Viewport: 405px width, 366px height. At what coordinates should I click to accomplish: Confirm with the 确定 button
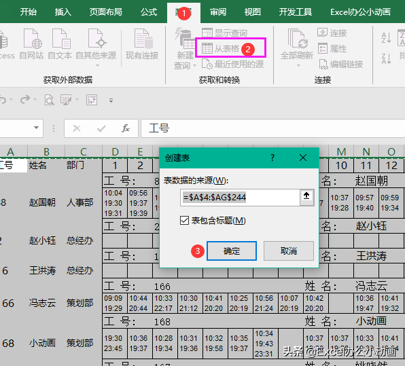pyautogui.click(x=232, y=251)
